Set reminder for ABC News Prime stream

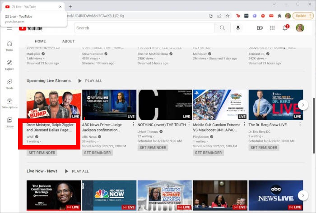(98, 153)
